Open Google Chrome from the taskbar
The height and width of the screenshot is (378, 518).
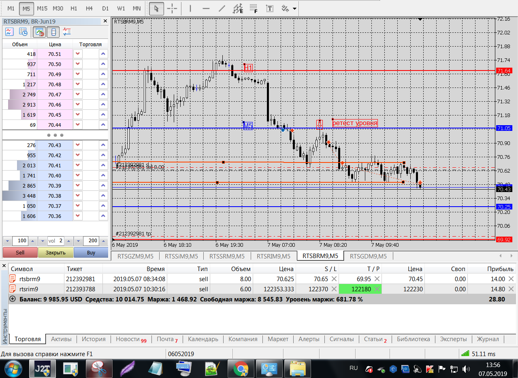coord(241,368)
